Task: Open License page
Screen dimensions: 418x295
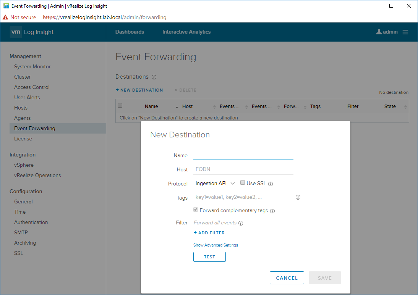Action: [23, 139]
